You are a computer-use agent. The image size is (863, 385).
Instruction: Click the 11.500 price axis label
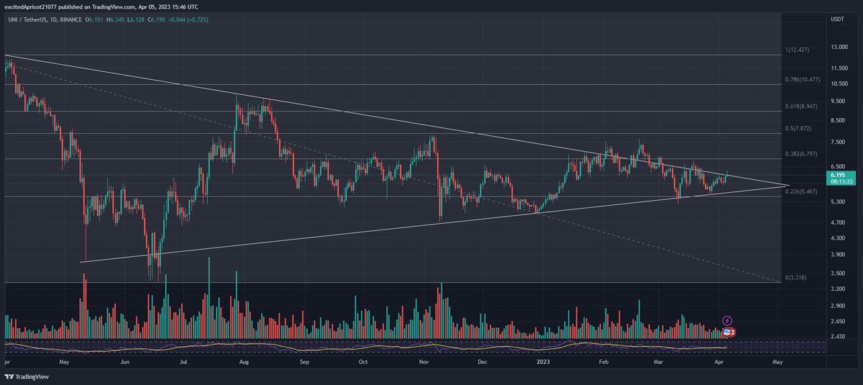838,68
